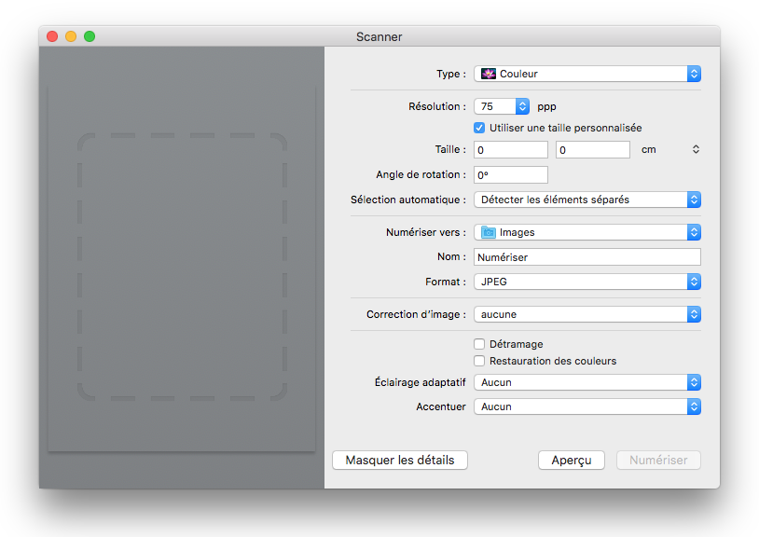Click the Nom text field

pos(587,257)
